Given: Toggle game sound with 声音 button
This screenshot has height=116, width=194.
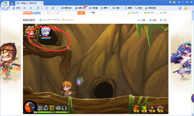Looking at the screenshot, I should (141, 20).
